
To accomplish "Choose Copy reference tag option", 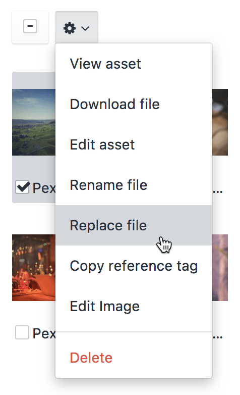I will point(134,266).
